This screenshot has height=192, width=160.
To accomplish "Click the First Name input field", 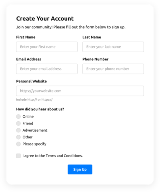I will [47, 47].
